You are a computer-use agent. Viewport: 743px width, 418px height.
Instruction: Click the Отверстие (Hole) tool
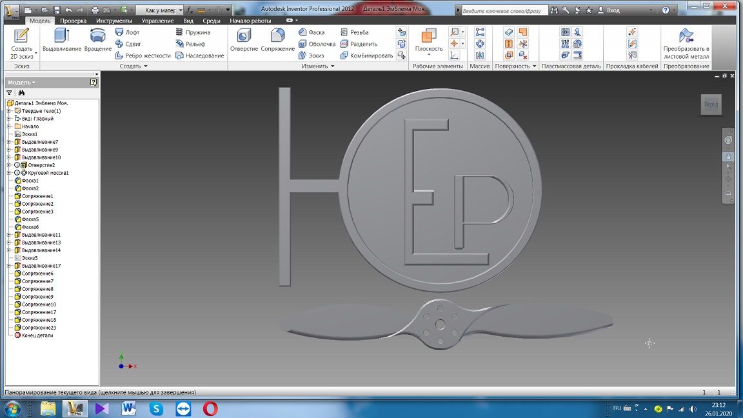244,40
